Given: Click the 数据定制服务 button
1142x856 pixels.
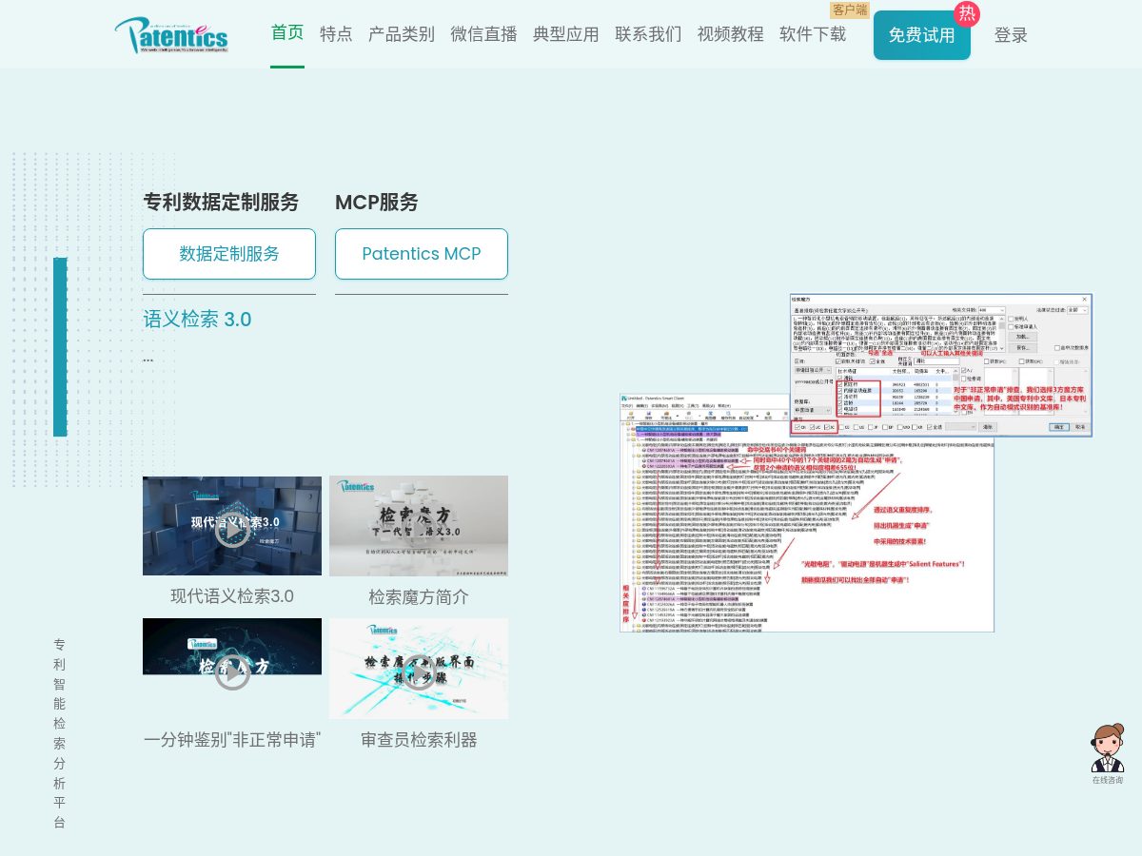Looking at the screenshot, I should coord(229,254).
